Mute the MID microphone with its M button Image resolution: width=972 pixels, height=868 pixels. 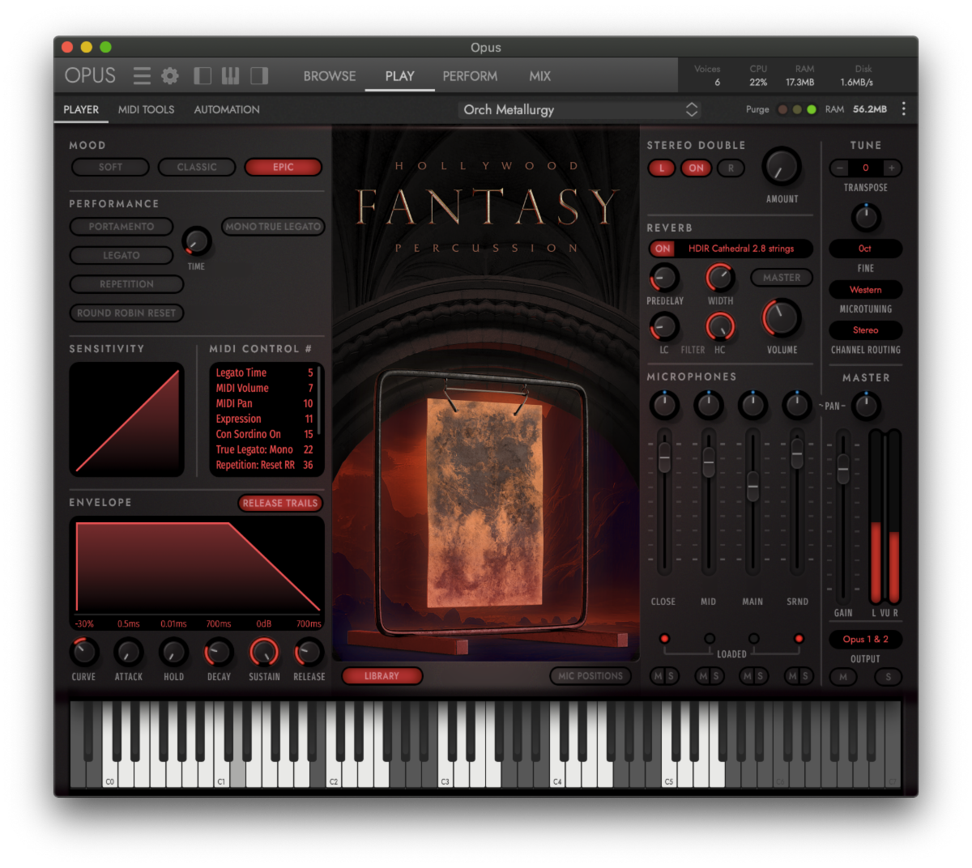(x=702, y=676)
